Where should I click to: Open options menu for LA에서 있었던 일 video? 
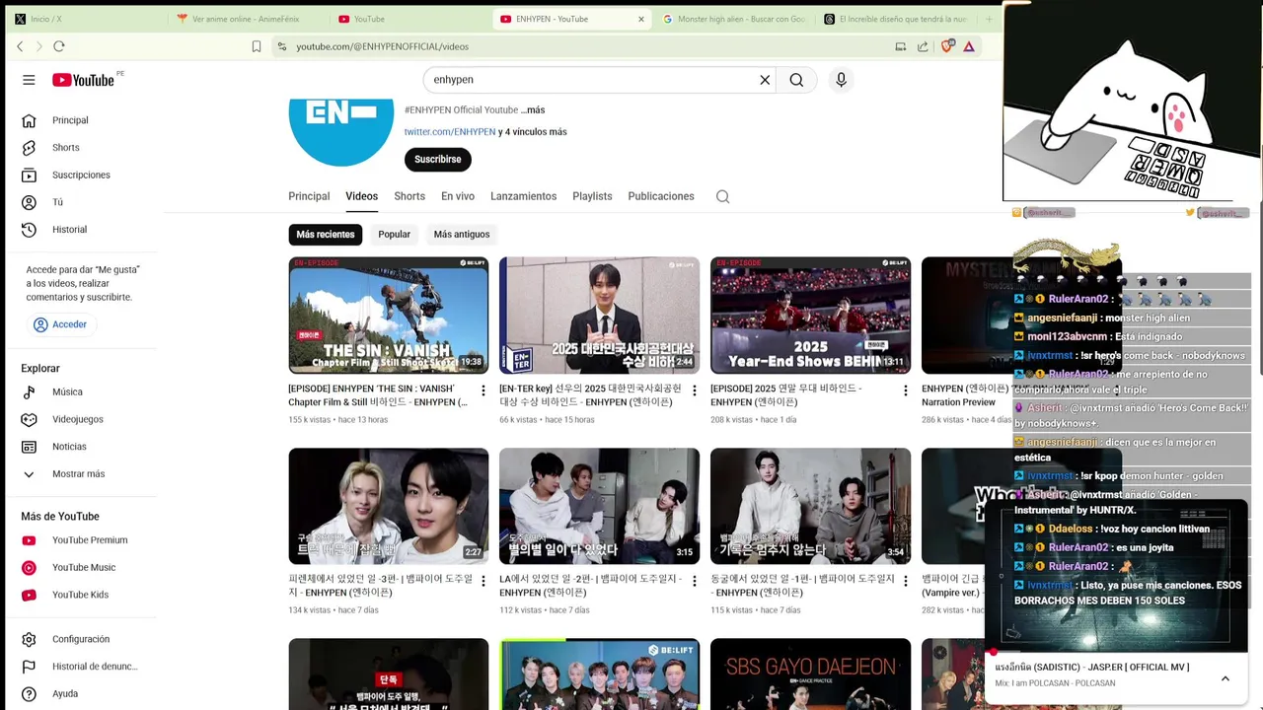694,582
